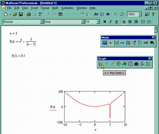Open the Calculus palette with integral icon

point(128,43)
